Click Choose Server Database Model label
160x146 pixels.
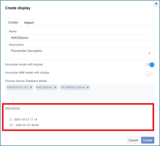pos(26,81)
